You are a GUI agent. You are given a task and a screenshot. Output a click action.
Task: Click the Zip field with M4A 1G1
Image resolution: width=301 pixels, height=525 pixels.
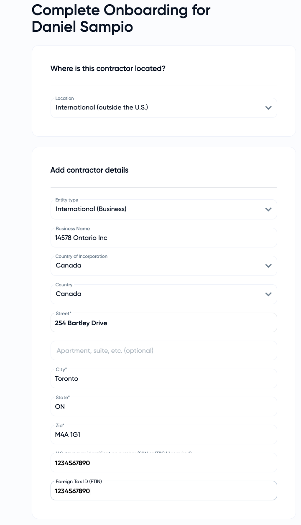click(163, 435)
